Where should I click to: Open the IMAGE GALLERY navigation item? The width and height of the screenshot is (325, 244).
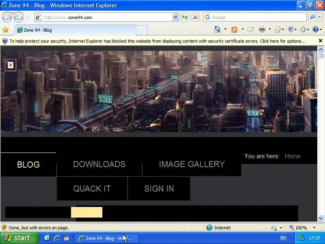coord(192,164)
